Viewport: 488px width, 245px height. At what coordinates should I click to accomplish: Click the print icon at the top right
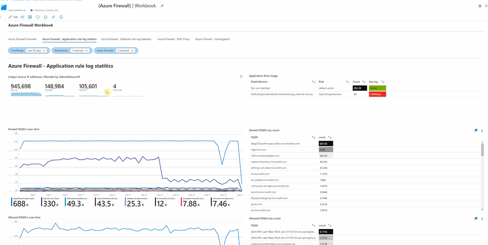tap(479, 6)
